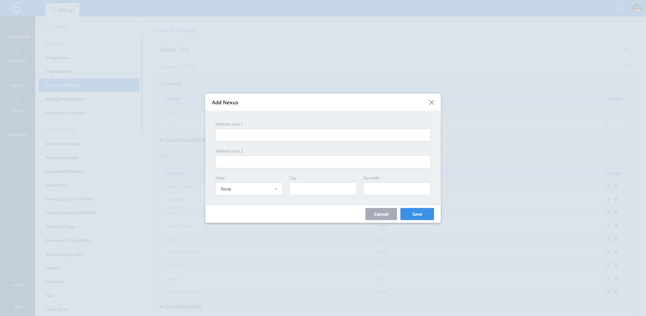646x316 pixels.
Task: Open the user avatar menu
Action: coord(637,8)
